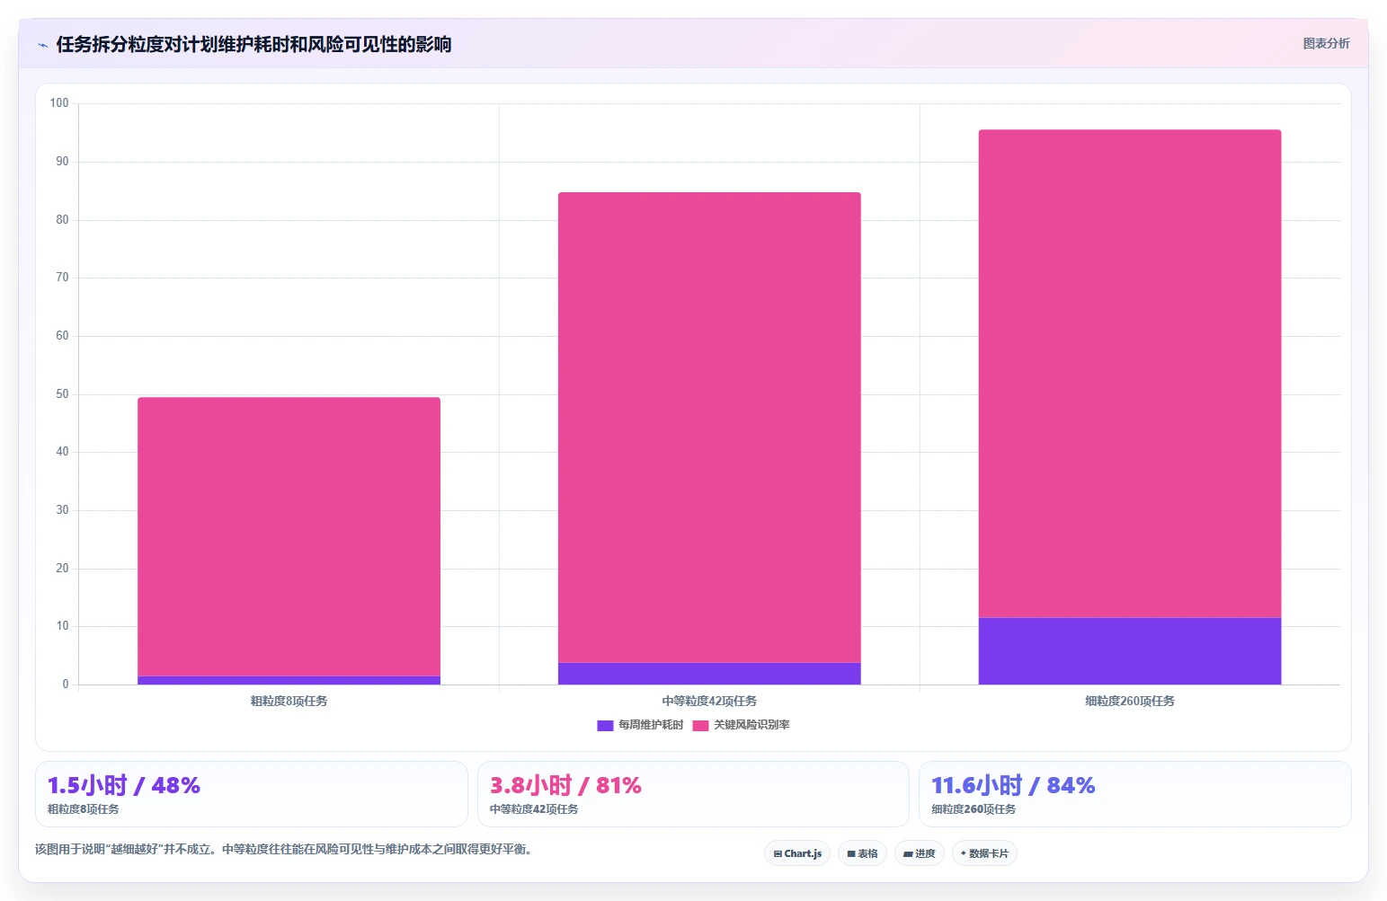Click purple bar segment for 中等粒度42项任务
The height and width of the screenshot is (901, 1387).
coord(709,674)
